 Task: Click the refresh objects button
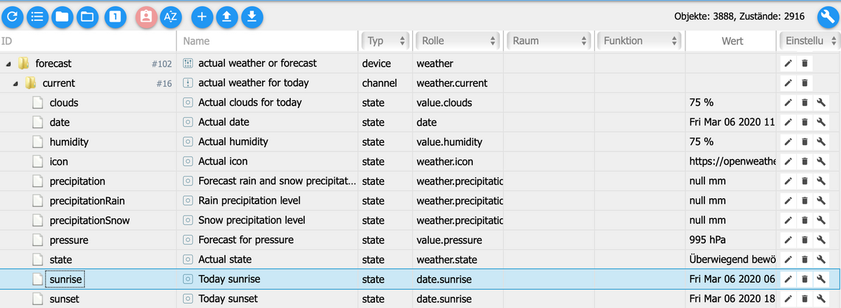(12, 16)
